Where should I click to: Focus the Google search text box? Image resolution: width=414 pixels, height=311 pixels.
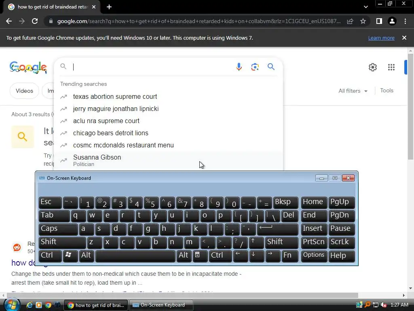[x=152, y=67]
